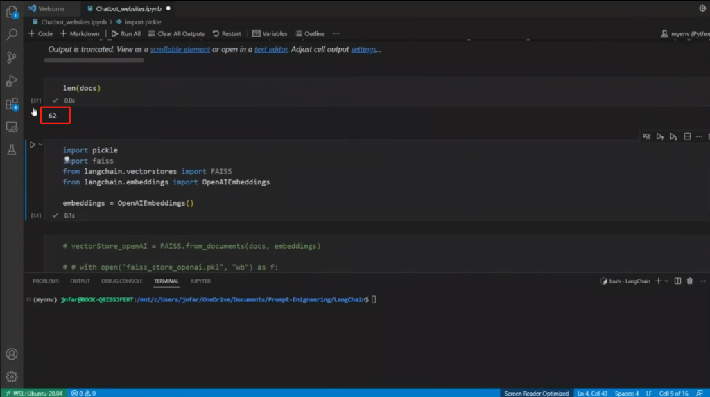The width and height of the screenshot is (710, 397).
Task: Open the Extensions view
Action: tap(12, 104)
